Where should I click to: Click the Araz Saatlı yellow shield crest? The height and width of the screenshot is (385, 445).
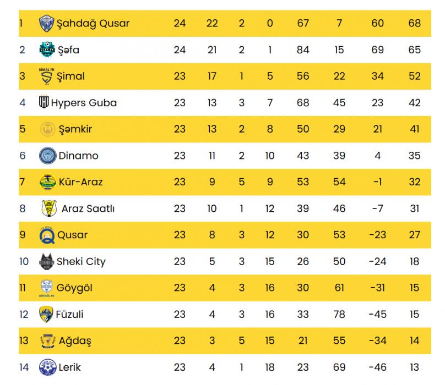click(x=49, y=208)
